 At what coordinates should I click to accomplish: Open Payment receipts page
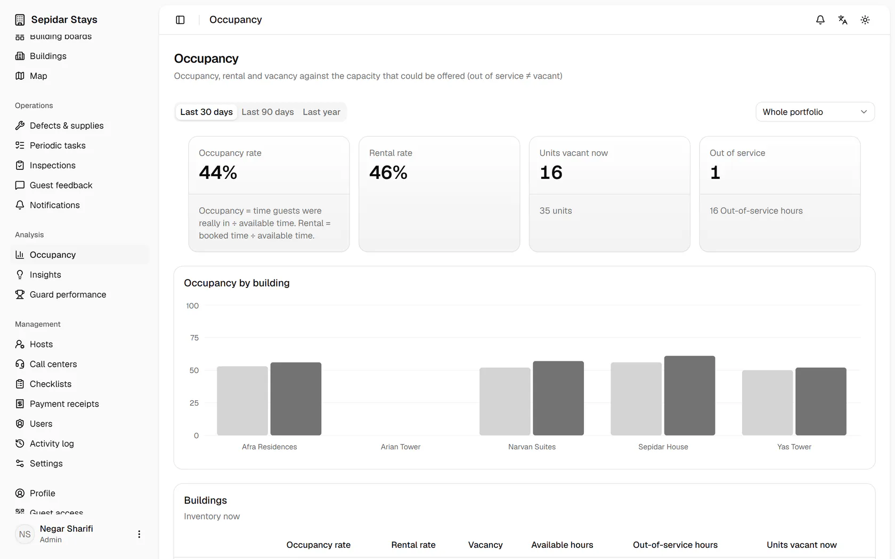click(x=80, y=404)
